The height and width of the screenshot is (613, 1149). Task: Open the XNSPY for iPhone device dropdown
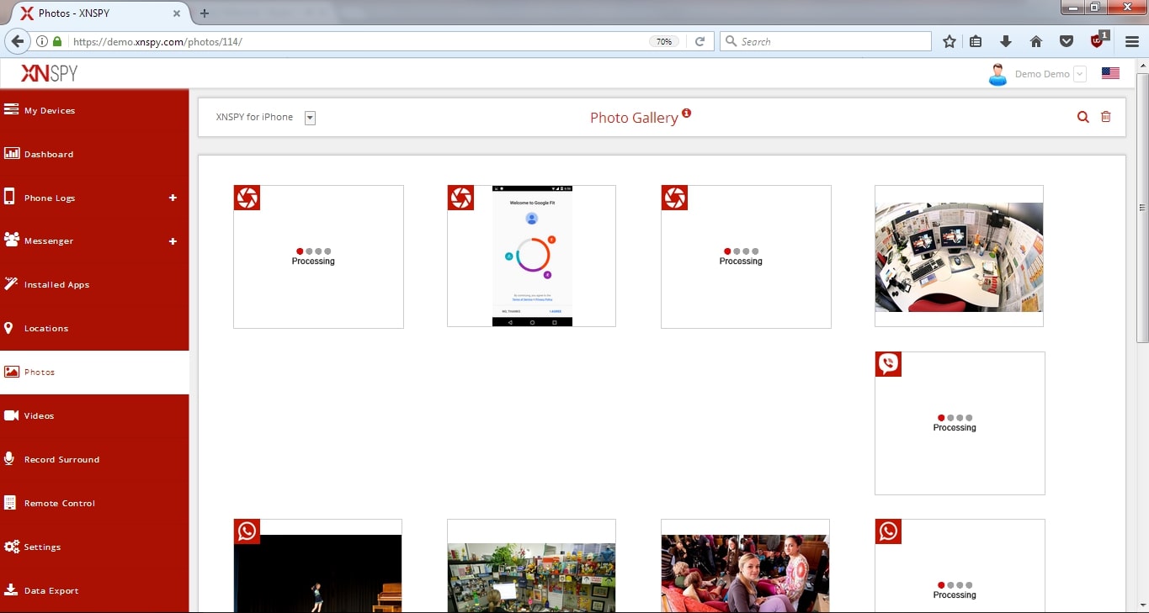(310, 118)
